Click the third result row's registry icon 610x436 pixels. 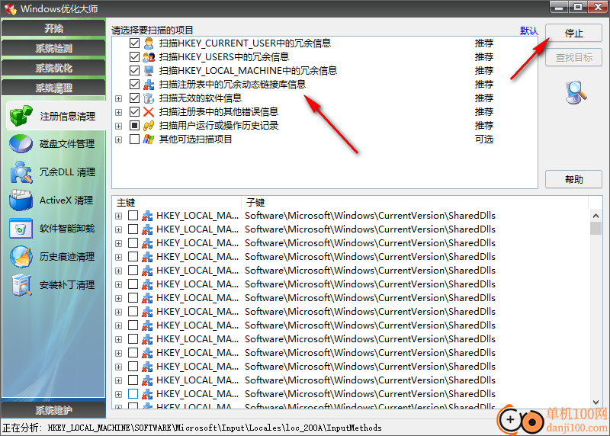(147, 243)
